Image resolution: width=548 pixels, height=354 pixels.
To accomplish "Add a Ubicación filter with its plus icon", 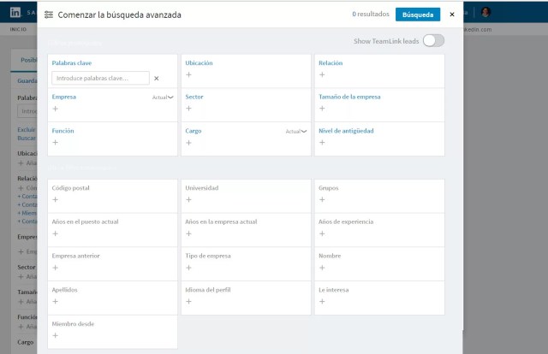I will pyautogui.click(x=188, y=74).
